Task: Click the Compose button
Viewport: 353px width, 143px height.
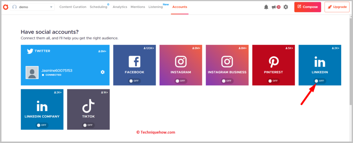Action: [307, 7]
